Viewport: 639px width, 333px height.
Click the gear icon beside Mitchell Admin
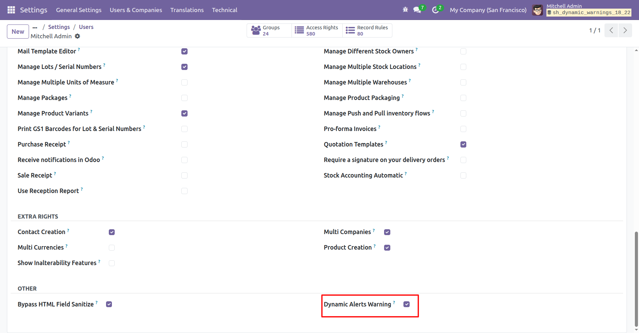(77, 36)
